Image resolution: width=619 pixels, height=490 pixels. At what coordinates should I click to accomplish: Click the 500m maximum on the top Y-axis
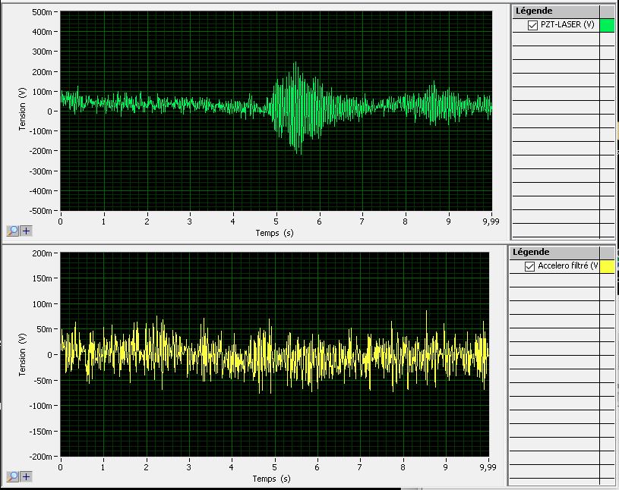[x=43, y=13]
